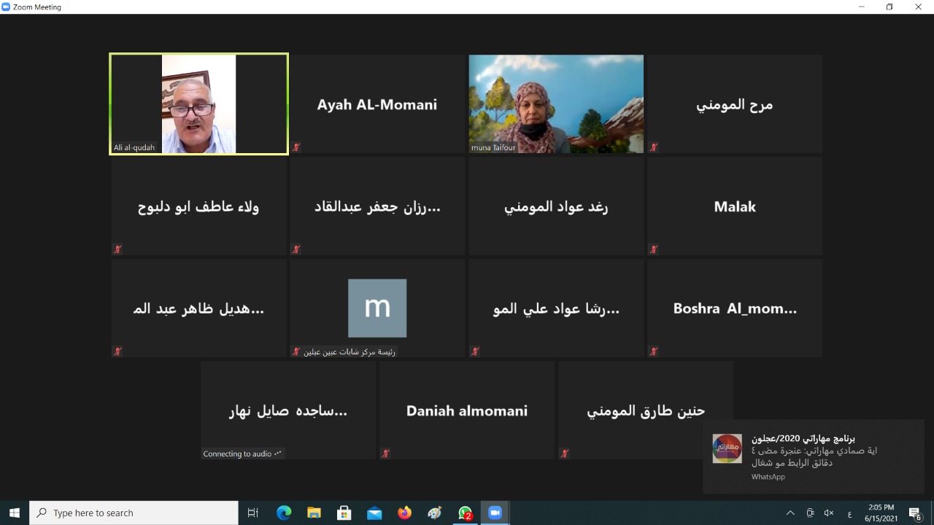934x525 pixels.
Task: Open the clock showing 2:05 PM
Action: click(881, 513)
